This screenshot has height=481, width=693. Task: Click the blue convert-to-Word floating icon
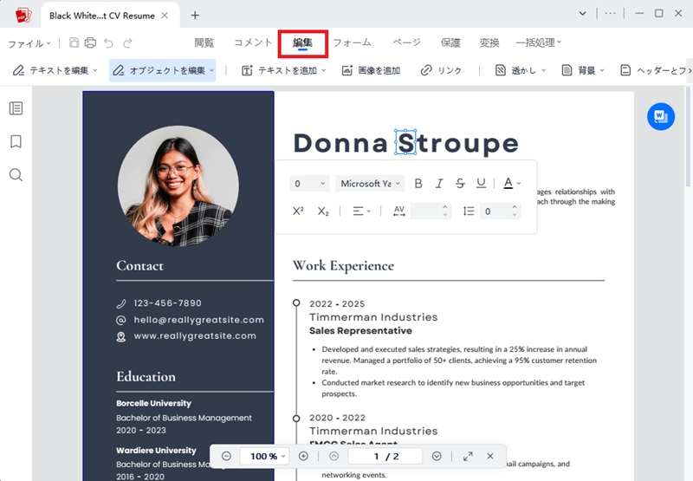click(661, 117)
